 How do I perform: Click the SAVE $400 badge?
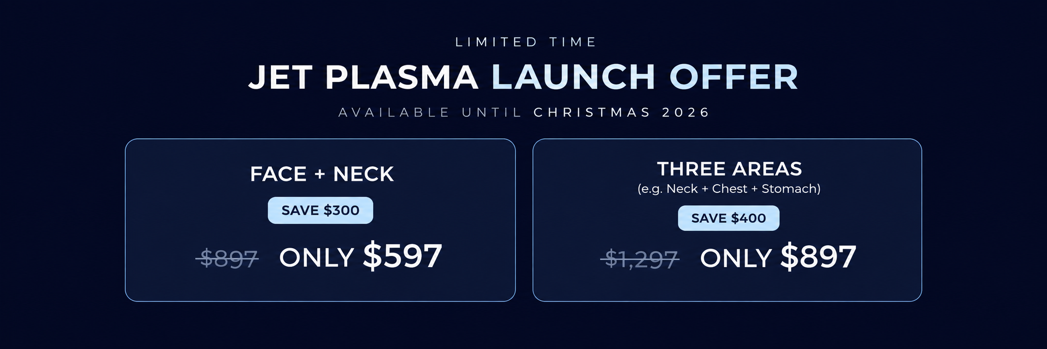click(728, 218)
